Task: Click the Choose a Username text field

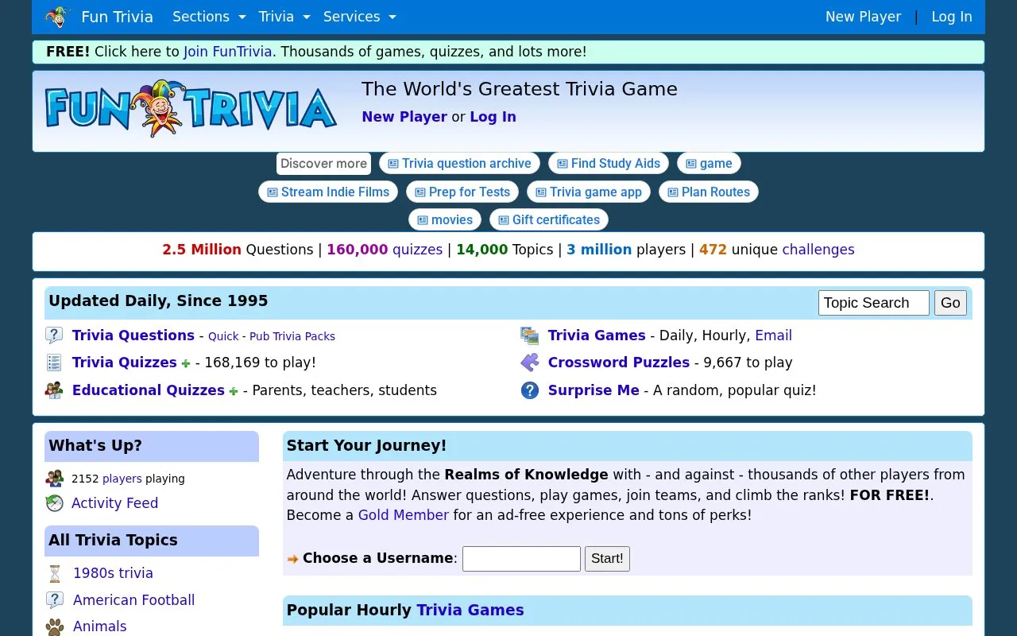Action: [x=521, y=559]
